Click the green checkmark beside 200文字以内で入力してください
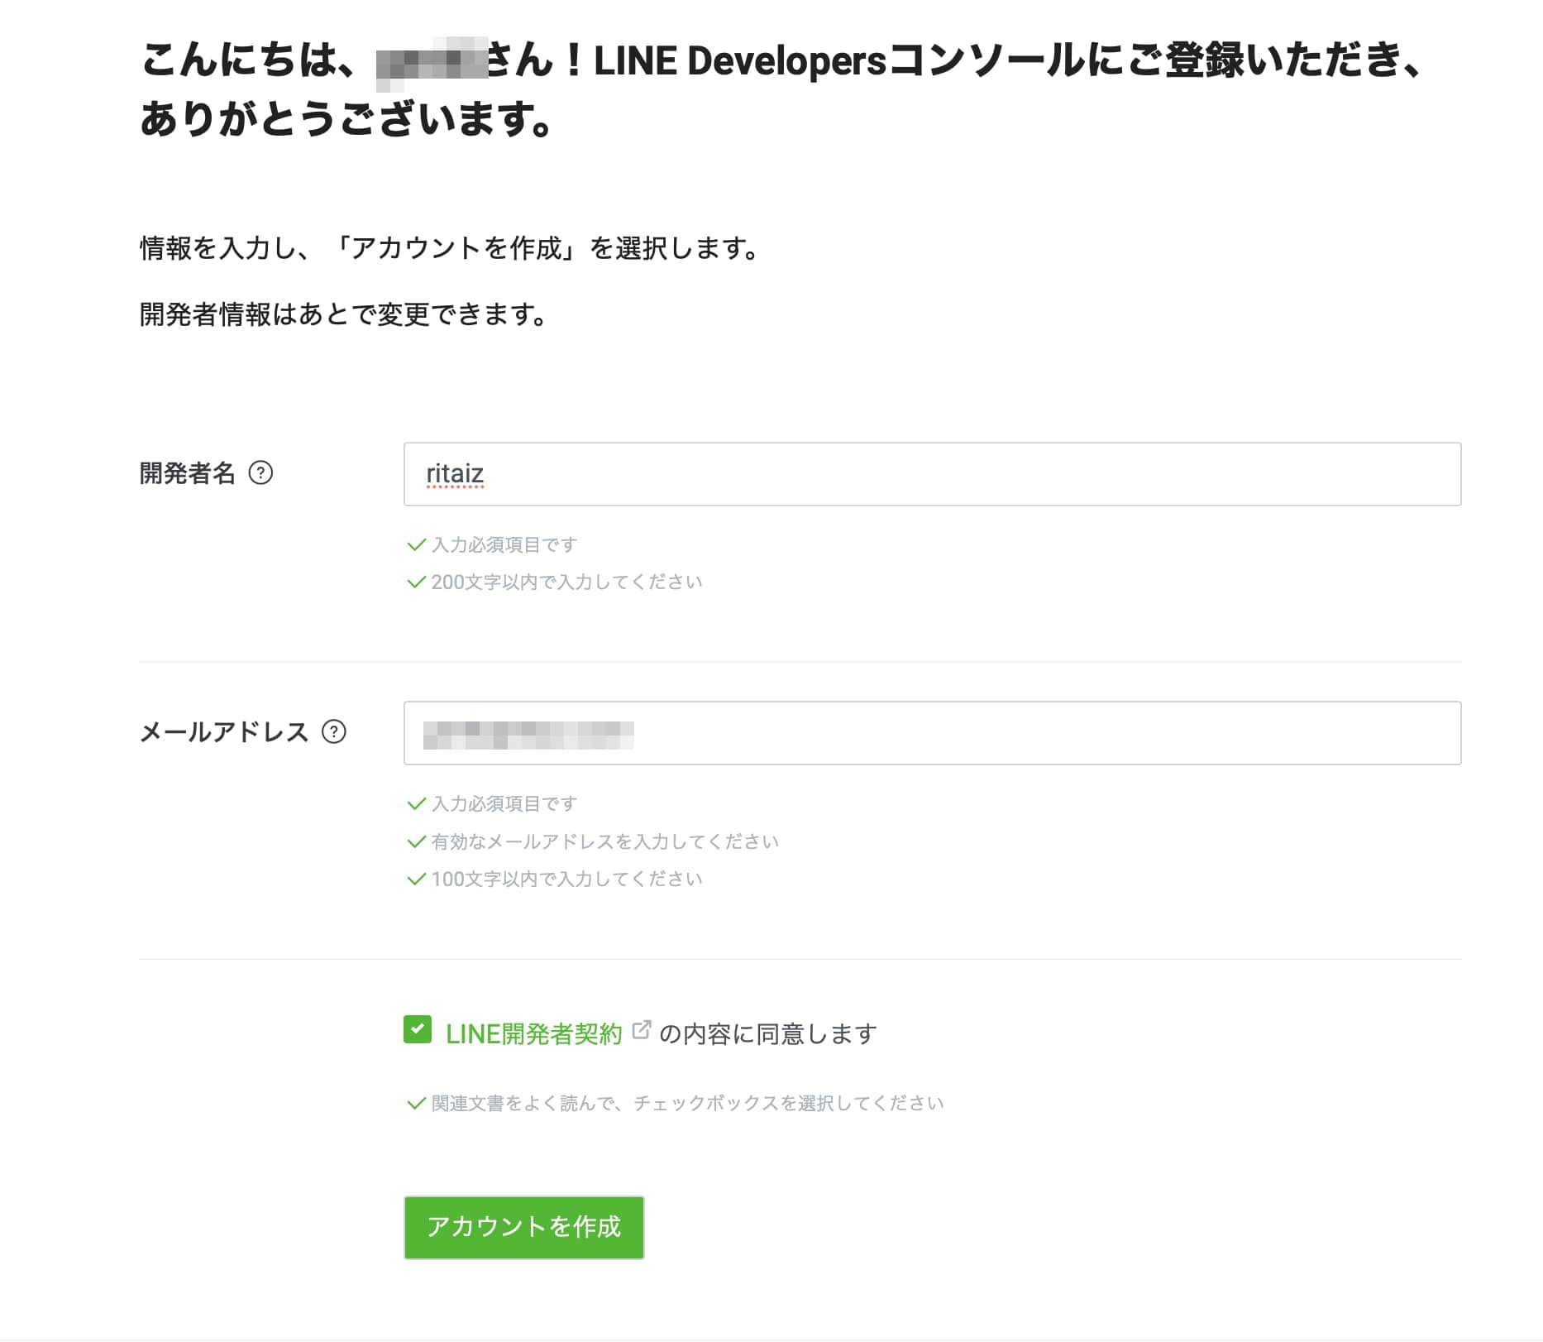Screen dimensions: 1543x1342 click(416, 582)
